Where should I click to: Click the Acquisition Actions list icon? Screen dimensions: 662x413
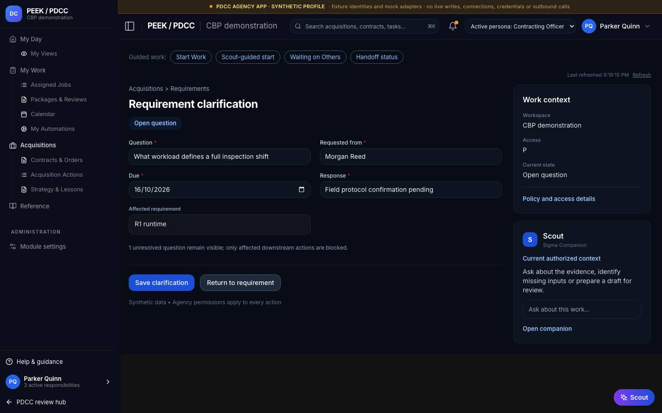click(x=24, y=175)
